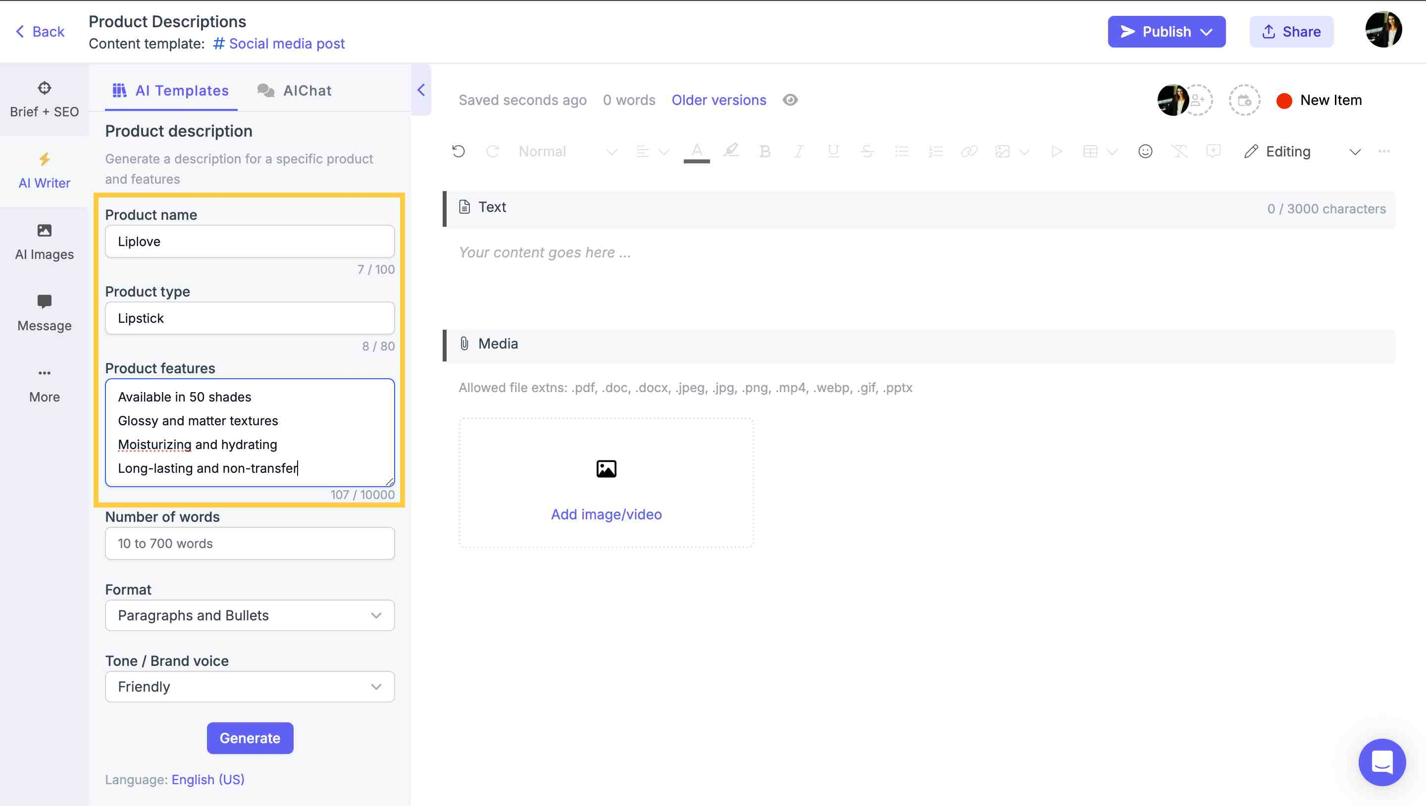Click the emoji insert icon

tap(1144, 151)
